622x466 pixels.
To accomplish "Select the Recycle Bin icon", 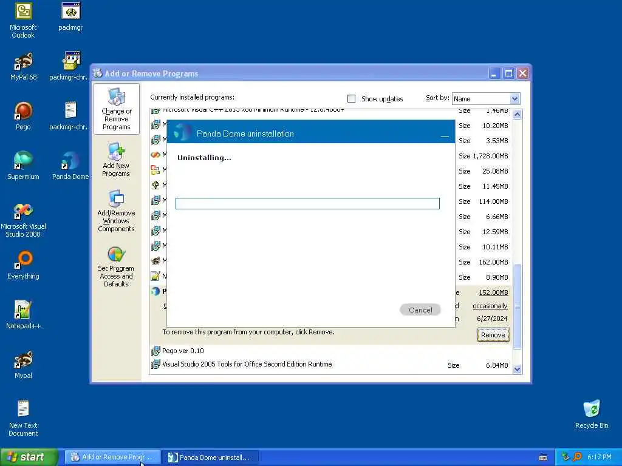I will (x=592, y=414).
